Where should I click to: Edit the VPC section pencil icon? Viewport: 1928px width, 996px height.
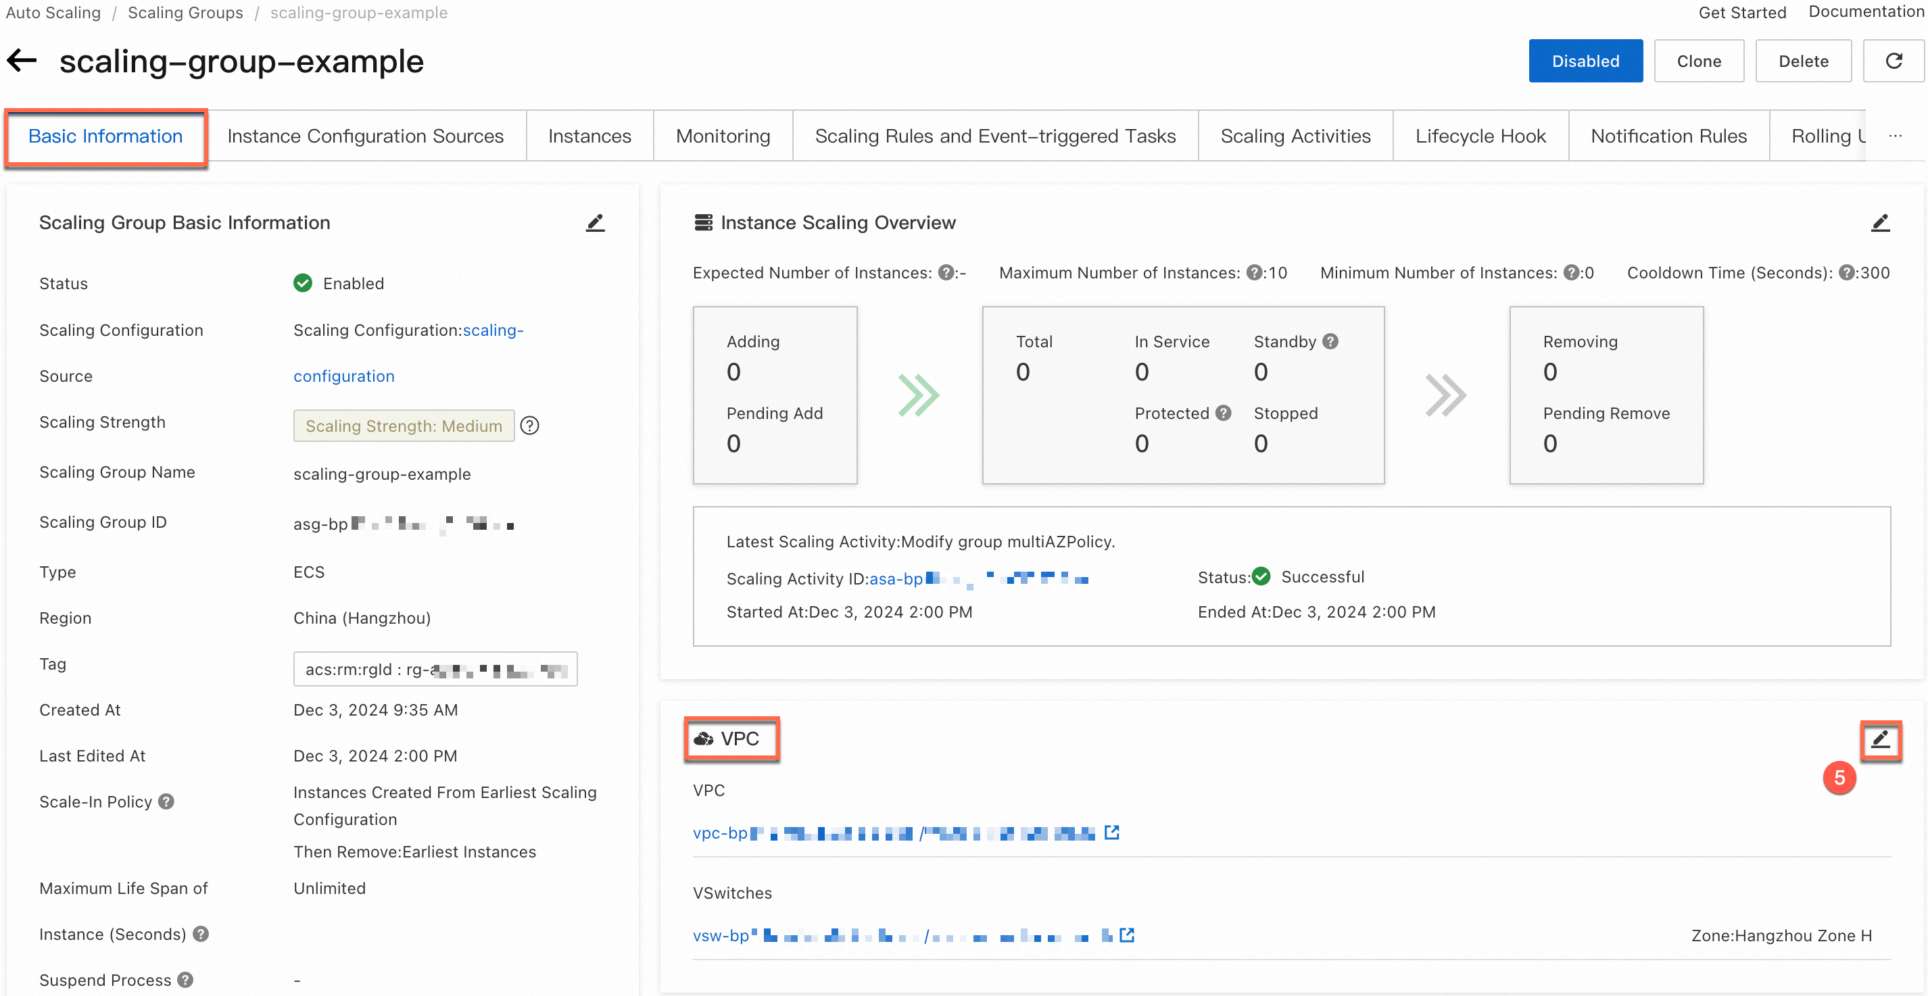(1880, 740)
